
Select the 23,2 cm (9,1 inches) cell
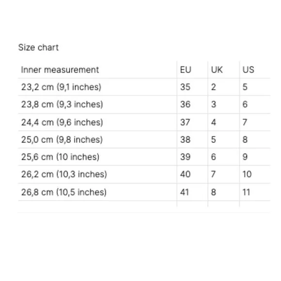click(x=62, y=87)
